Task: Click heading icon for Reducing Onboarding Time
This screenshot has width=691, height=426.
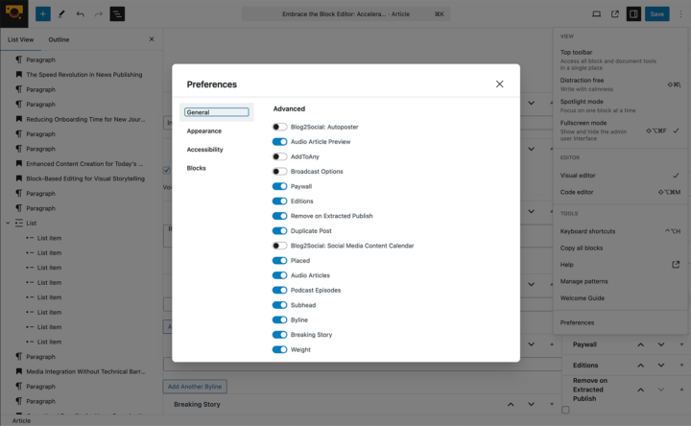Action: [19, 119]
